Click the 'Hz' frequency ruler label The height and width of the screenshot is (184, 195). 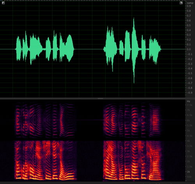coord(188,101)
